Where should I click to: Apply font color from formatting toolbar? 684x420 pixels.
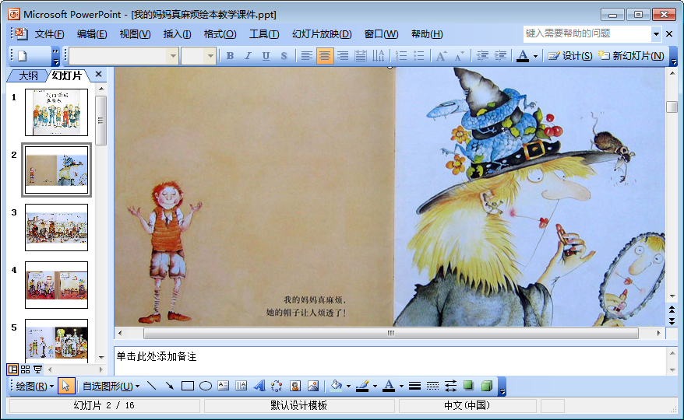pos(523,56)
